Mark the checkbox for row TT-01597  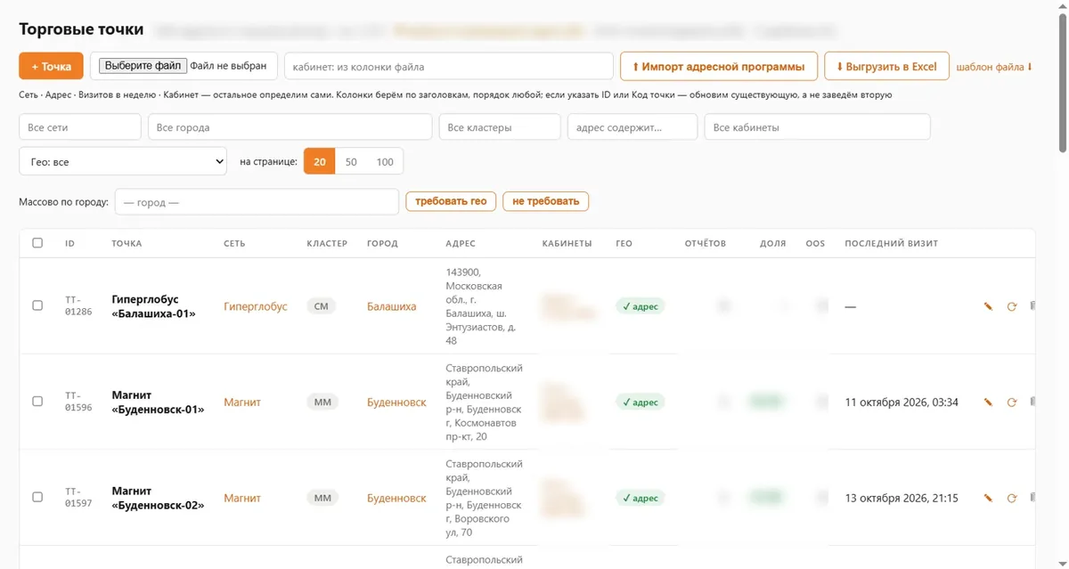tap(37, 498)
